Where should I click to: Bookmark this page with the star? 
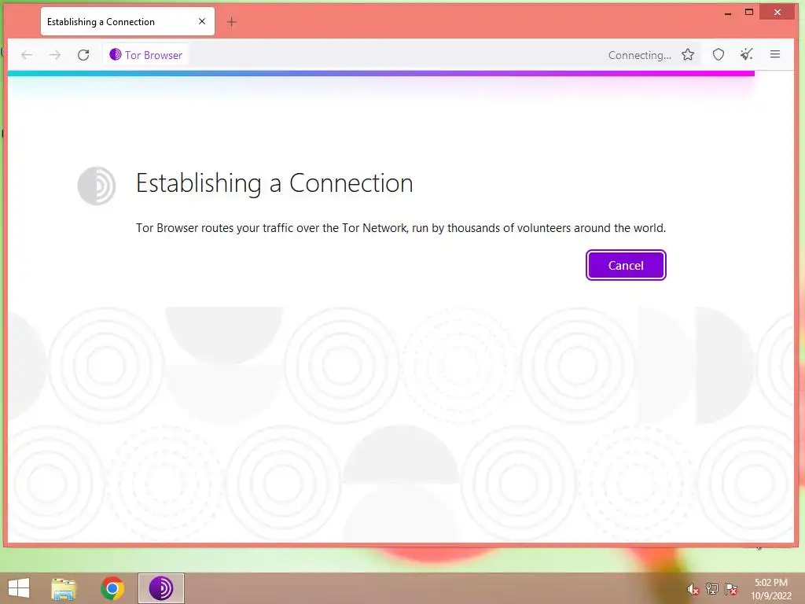click(688, 54)
